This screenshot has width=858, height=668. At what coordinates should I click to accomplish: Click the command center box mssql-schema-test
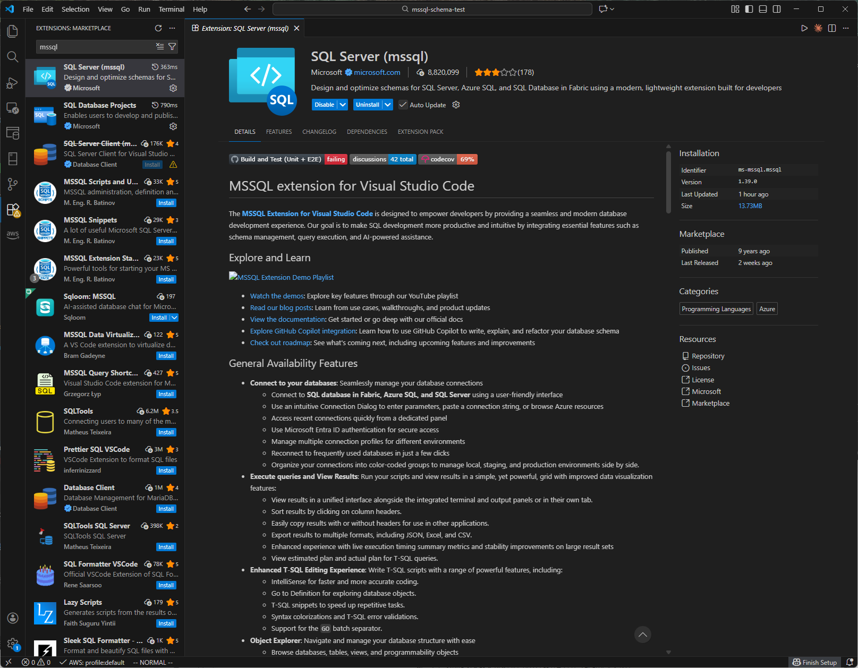(x=432, y=9)
